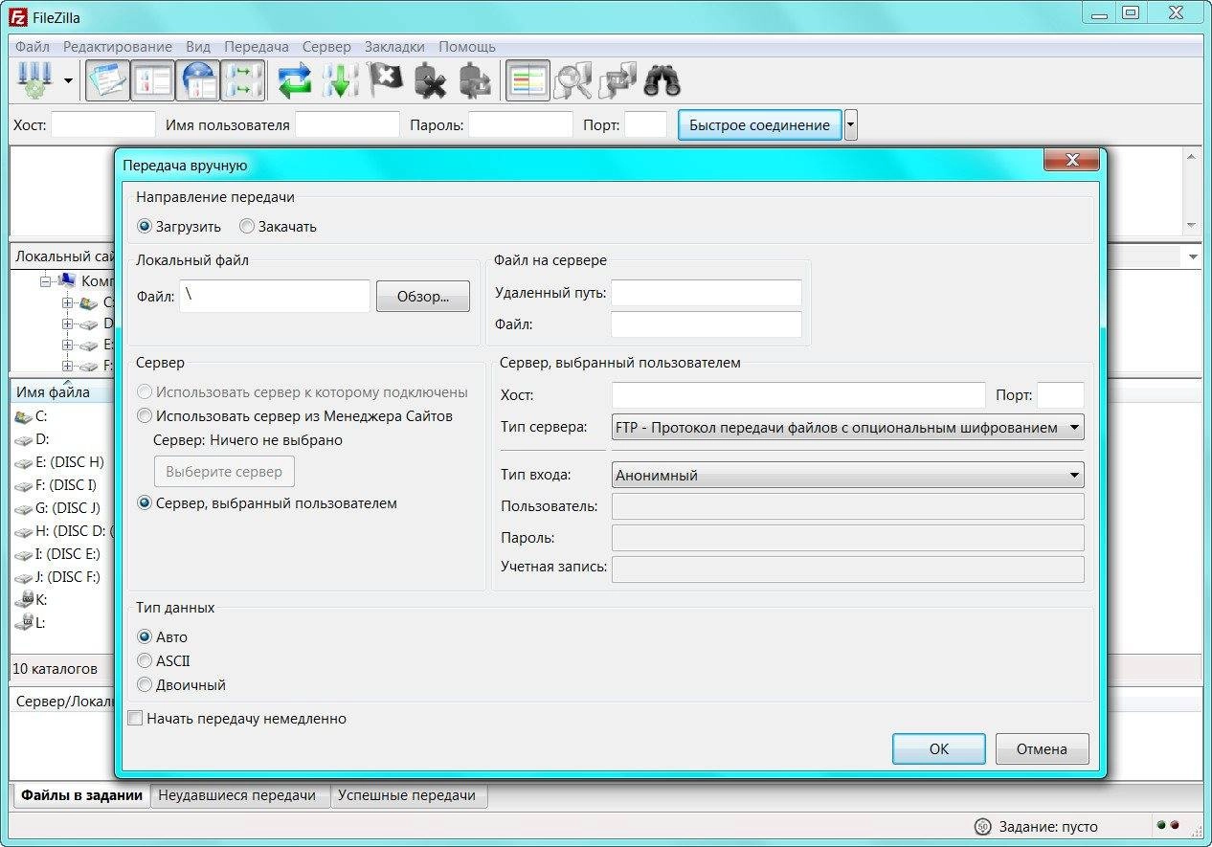1212x847 pixels.
Task: Click 'Отмена' button in dialog
Action: point(1043,748)
